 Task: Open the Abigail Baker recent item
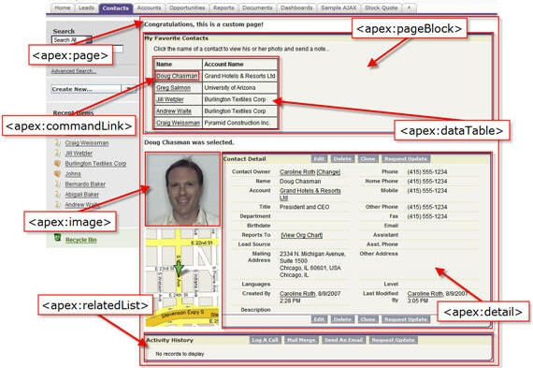pyautogui.click(x=82, y=195)
